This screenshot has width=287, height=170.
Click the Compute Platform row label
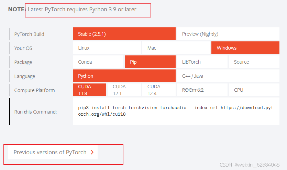tap(34, 90)
